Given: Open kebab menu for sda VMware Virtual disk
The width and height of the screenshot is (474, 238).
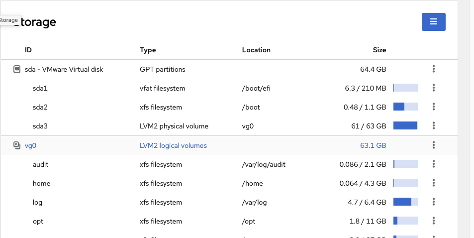Looking at the screenshot, I should [434, 69].
